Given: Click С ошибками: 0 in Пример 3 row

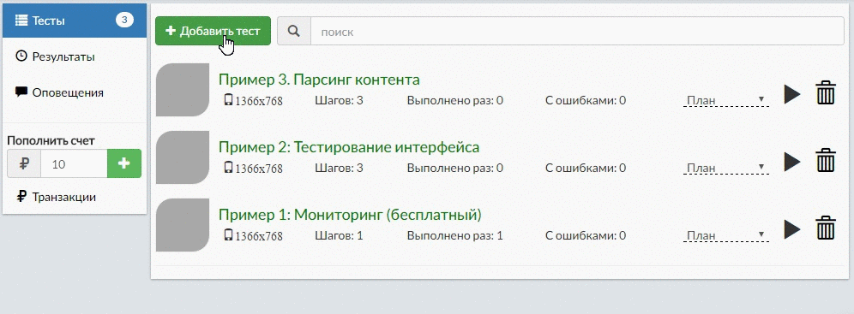Looking at the screenshot, I should point(586,100).
